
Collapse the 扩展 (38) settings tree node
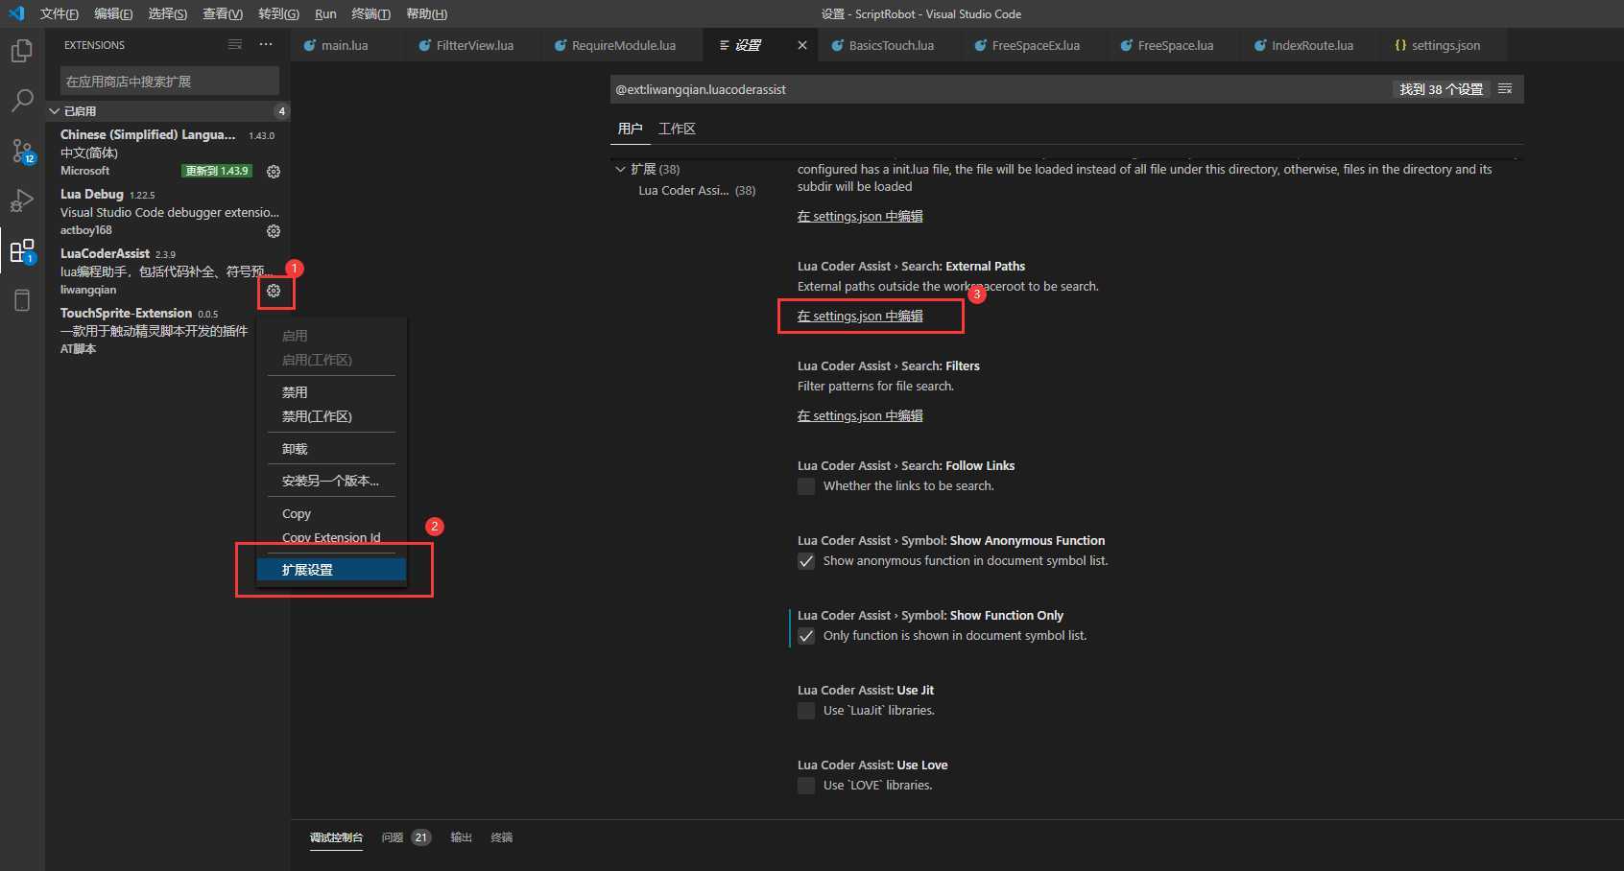point(620,169)
